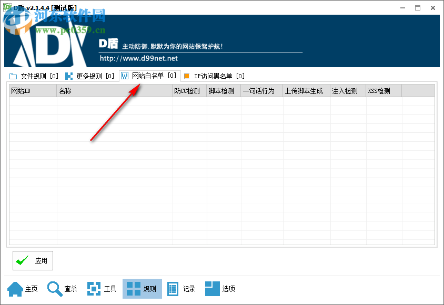Open the http://www.d99net.net link
Screen dimensions: 444x305
(139, 58)
